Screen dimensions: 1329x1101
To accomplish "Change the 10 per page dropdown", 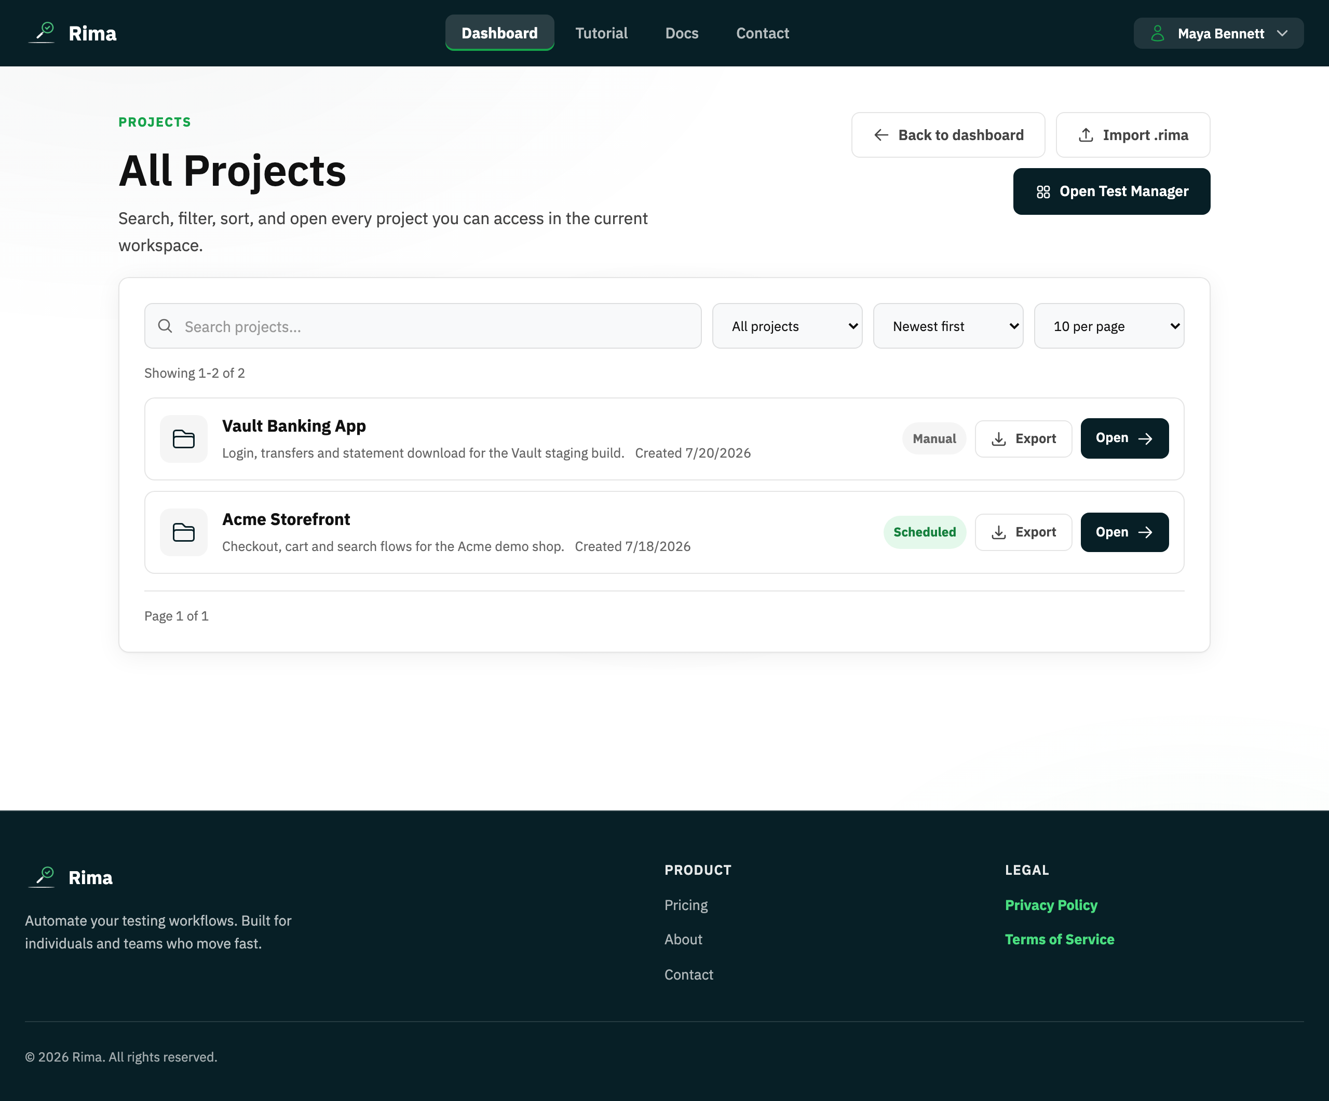I will coord(1109,326).
